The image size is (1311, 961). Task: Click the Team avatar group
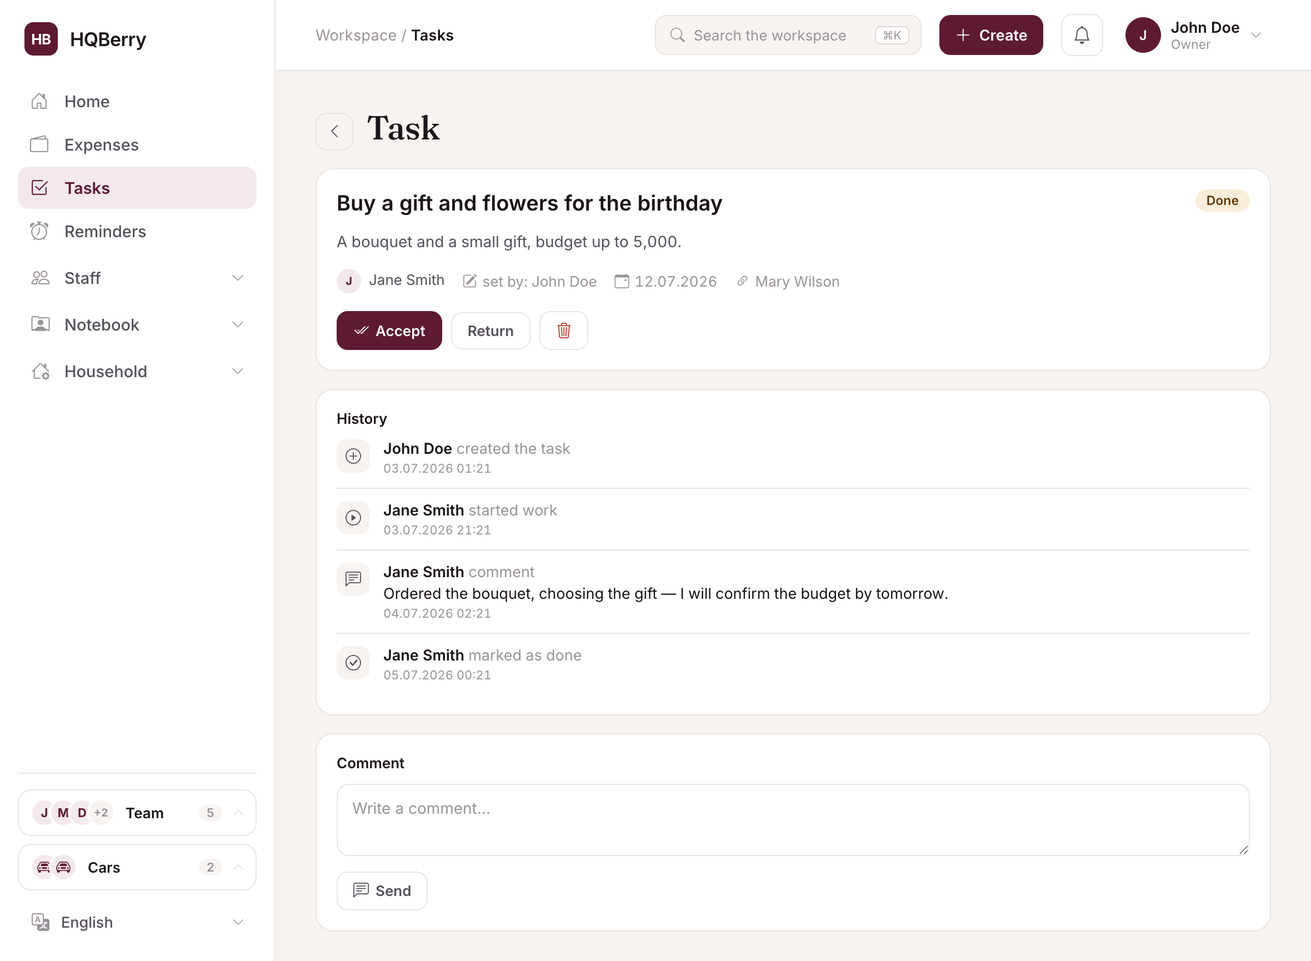(x=72, y=813)
